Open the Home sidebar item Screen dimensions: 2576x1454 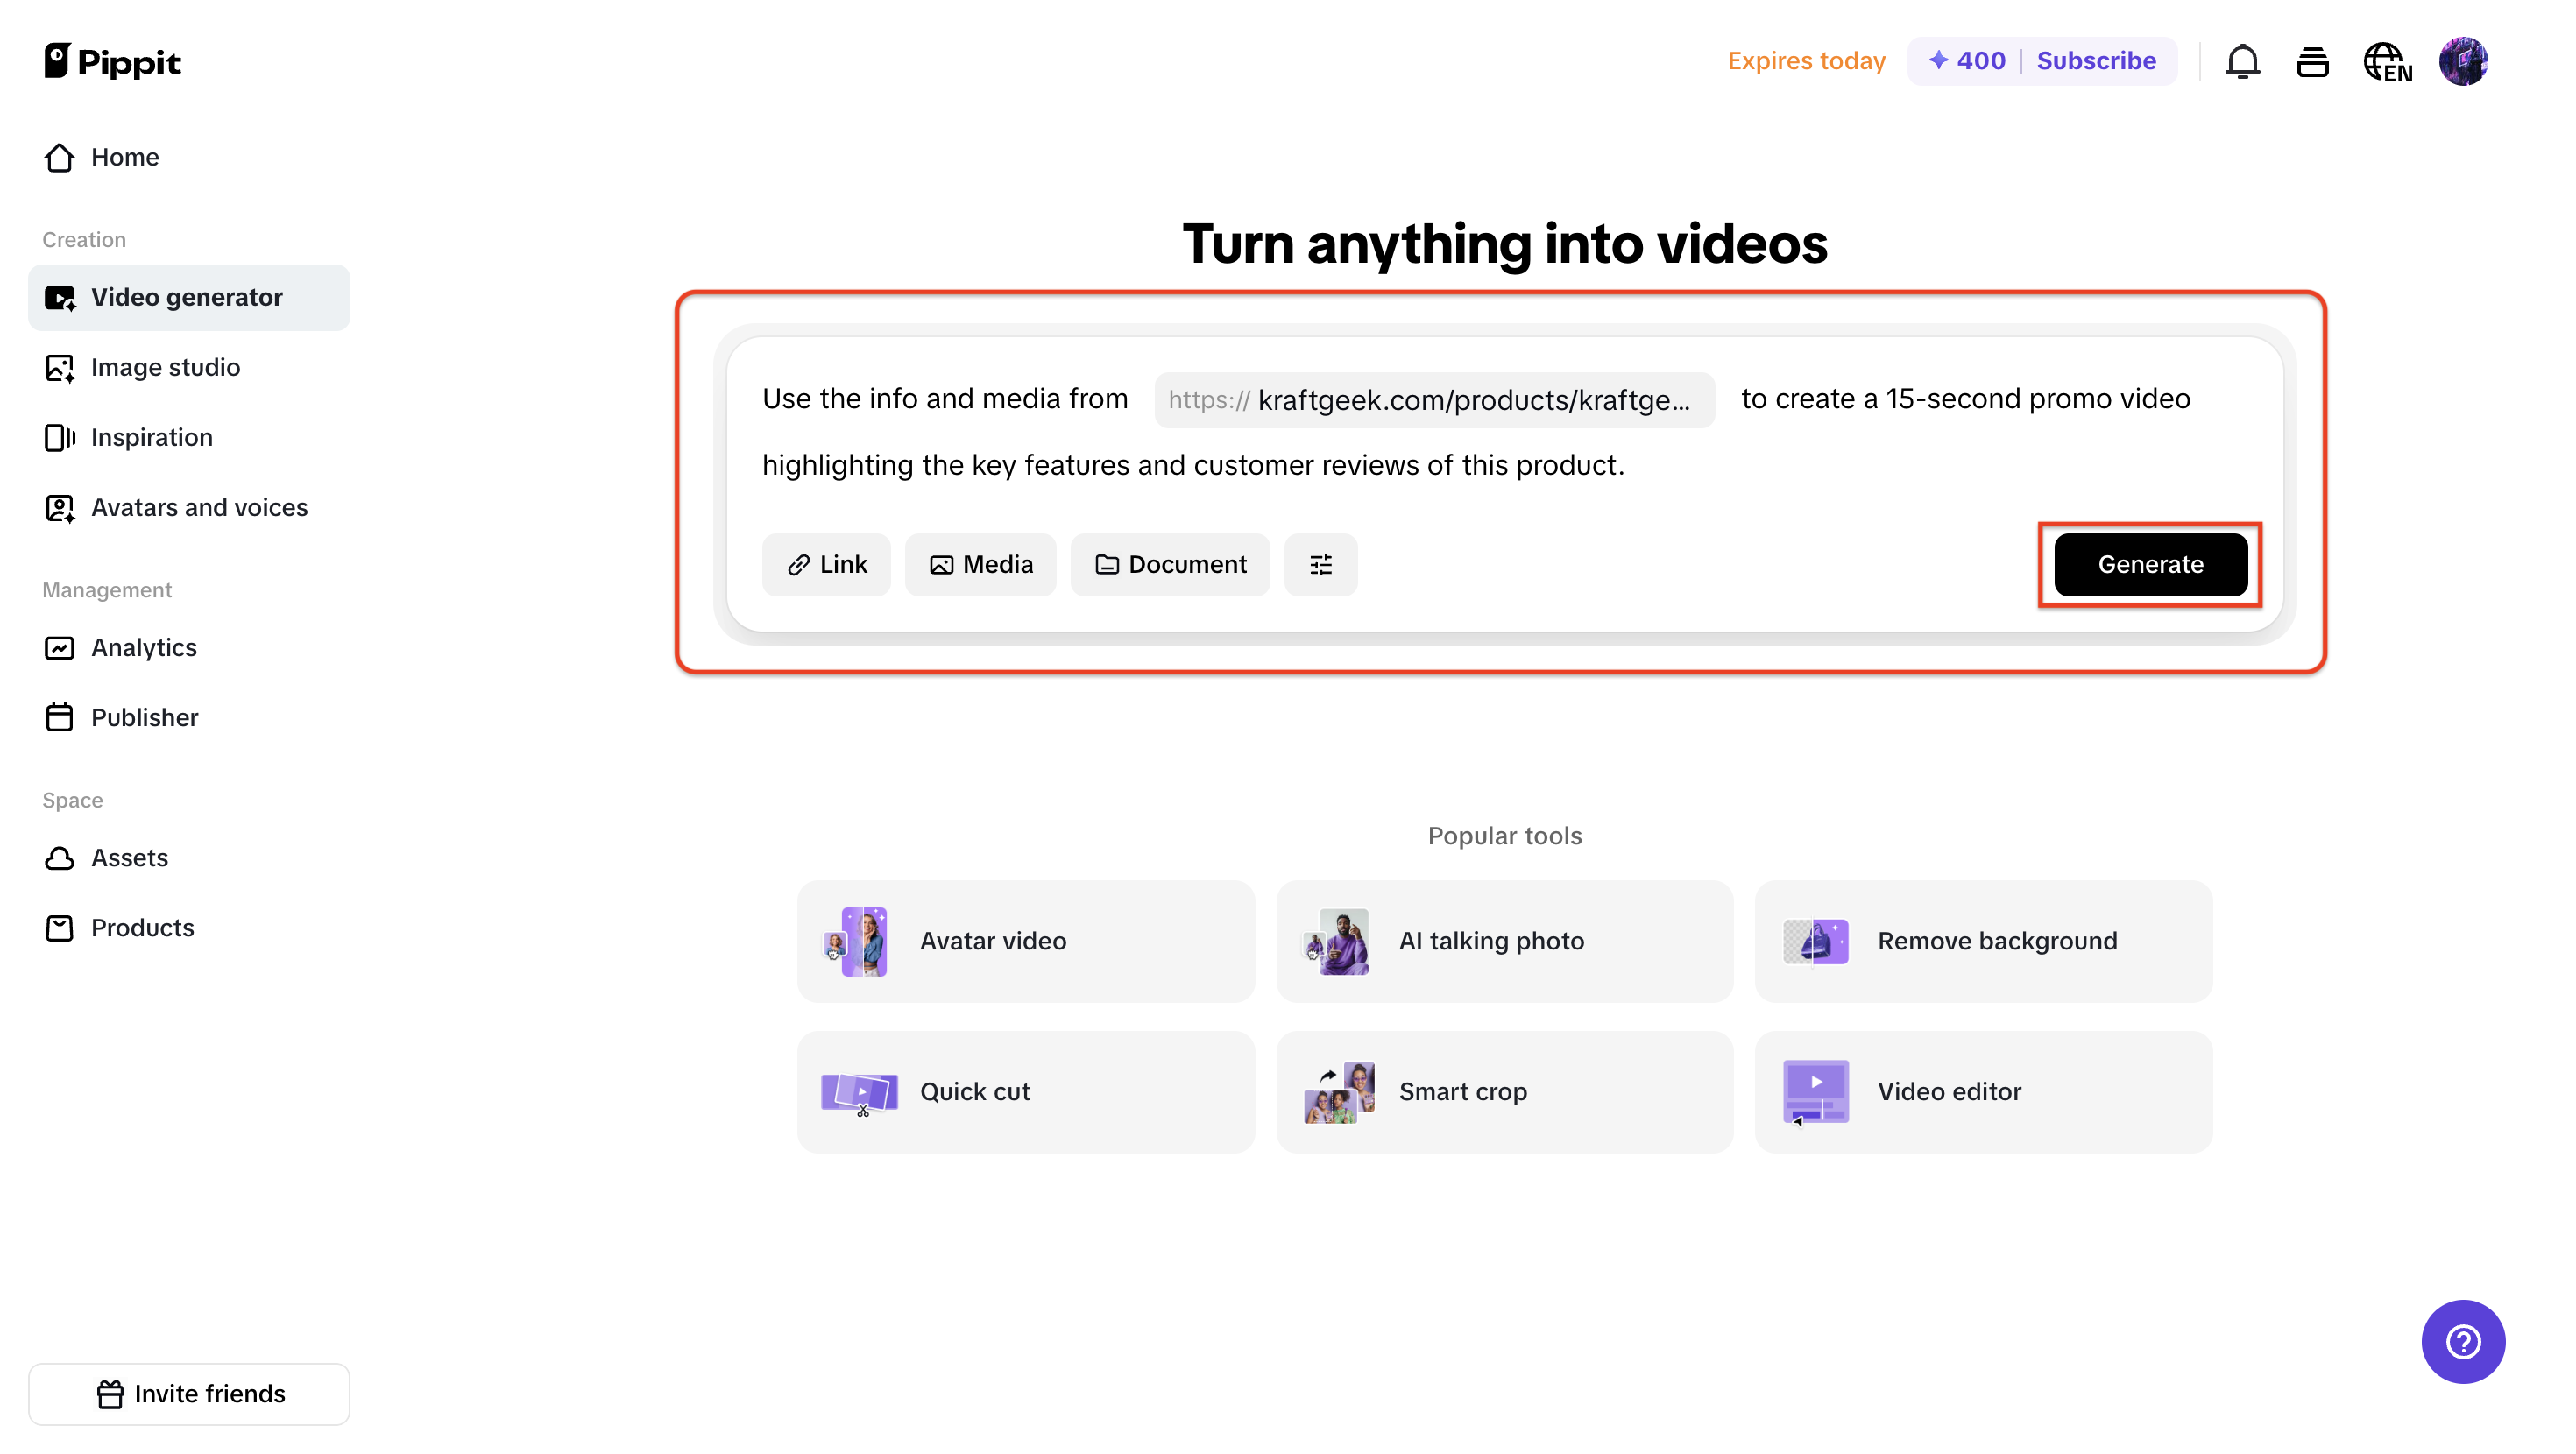[125, 157]
